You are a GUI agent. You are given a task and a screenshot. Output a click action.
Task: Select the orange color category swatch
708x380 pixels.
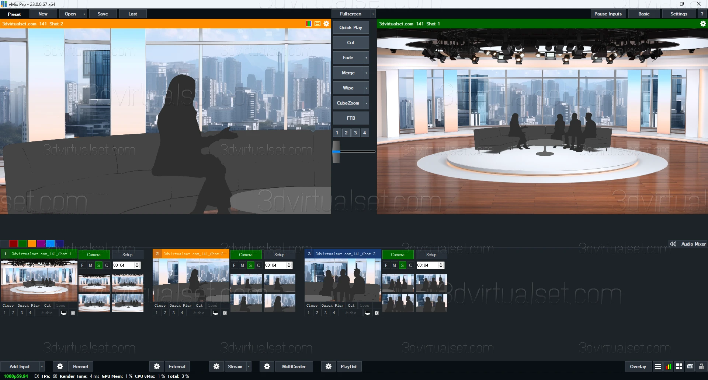32,243
